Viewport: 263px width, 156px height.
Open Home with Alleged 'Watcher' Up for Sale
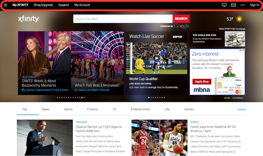[x=98, y=146]
